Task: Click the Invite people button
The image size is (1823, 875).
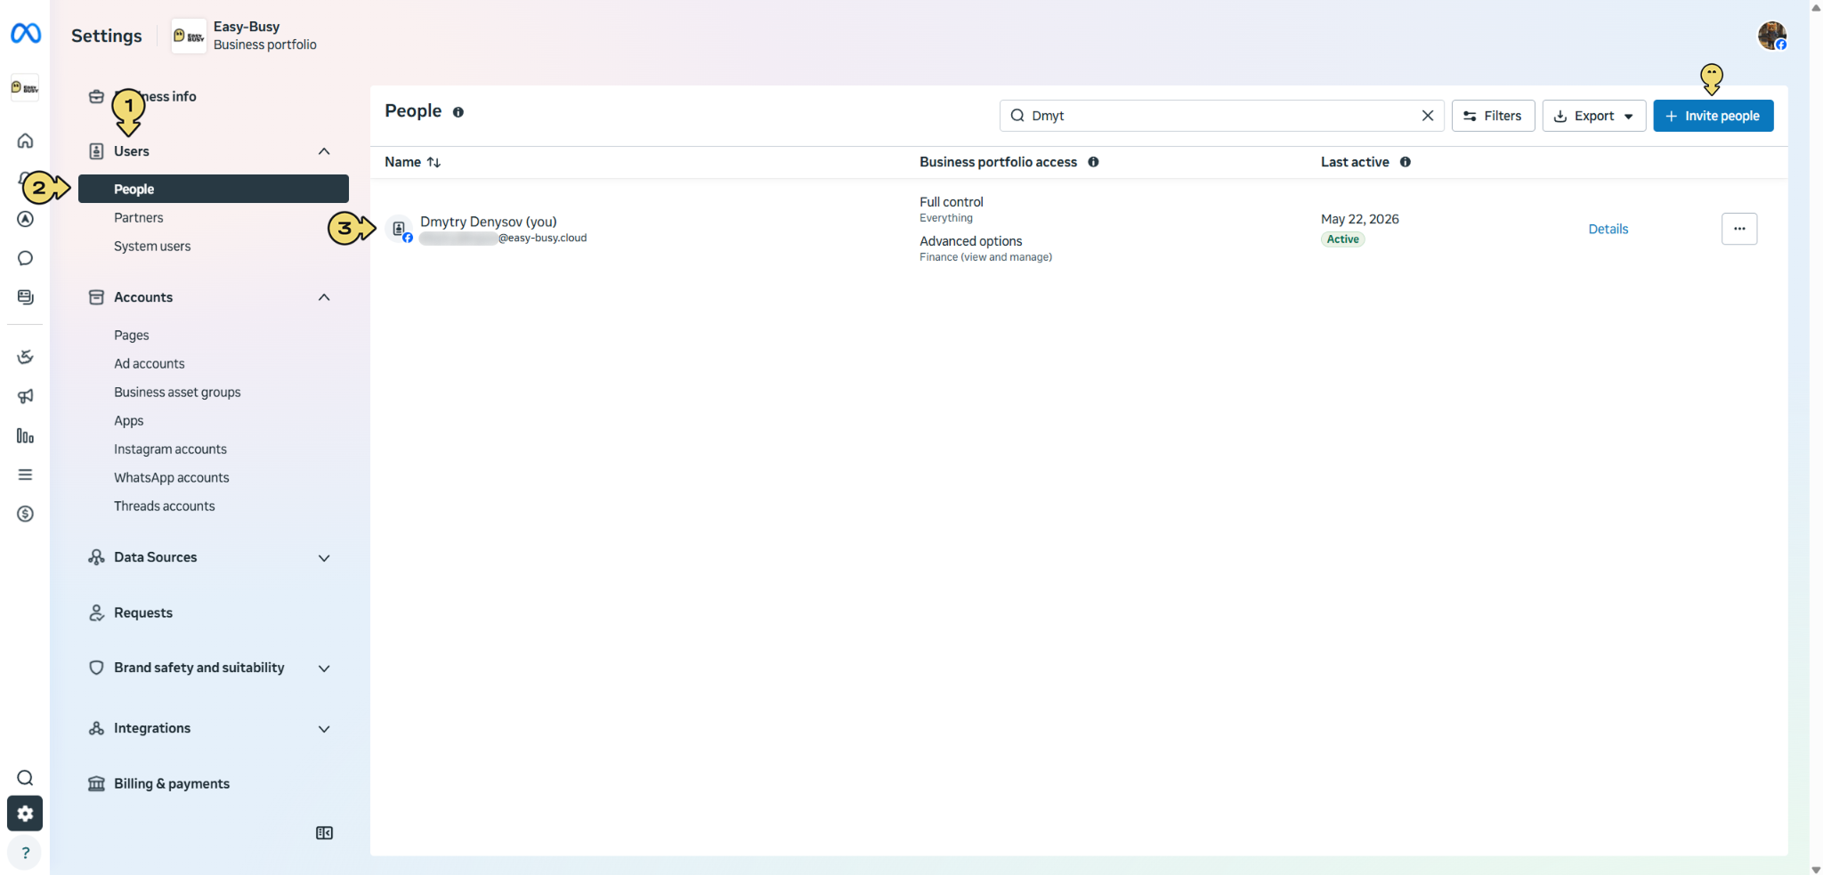Action: (1713, 116)
